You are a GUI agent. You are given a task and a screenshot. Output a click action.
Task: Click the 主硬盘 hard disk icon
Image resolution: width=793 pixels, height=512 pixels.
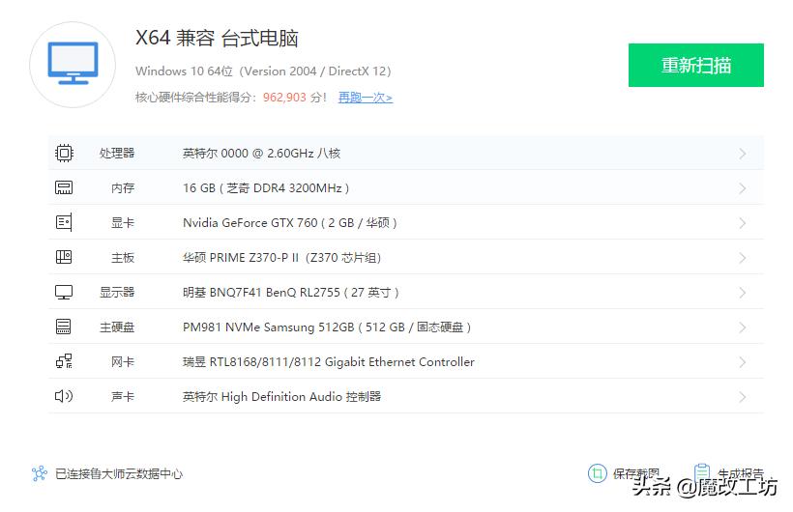pyautogui.click(x=64, y=327)
